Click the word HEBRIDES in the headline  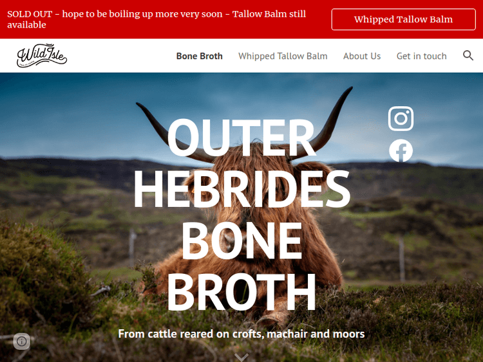241,189
